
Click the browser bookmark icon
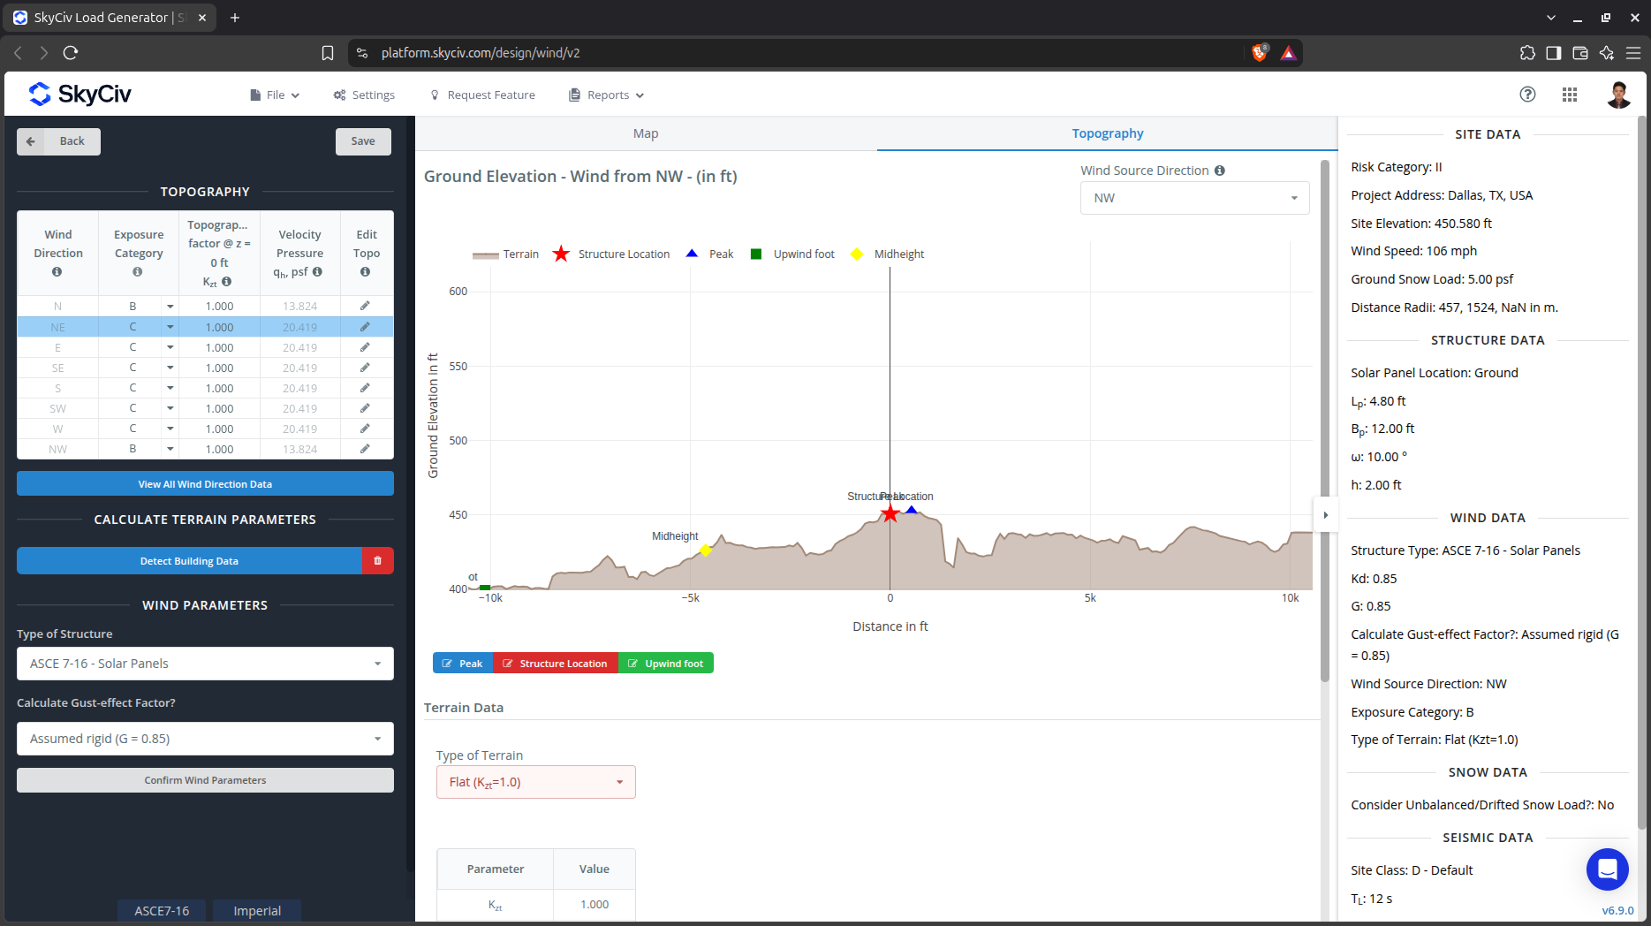click(x=328, y=53)
